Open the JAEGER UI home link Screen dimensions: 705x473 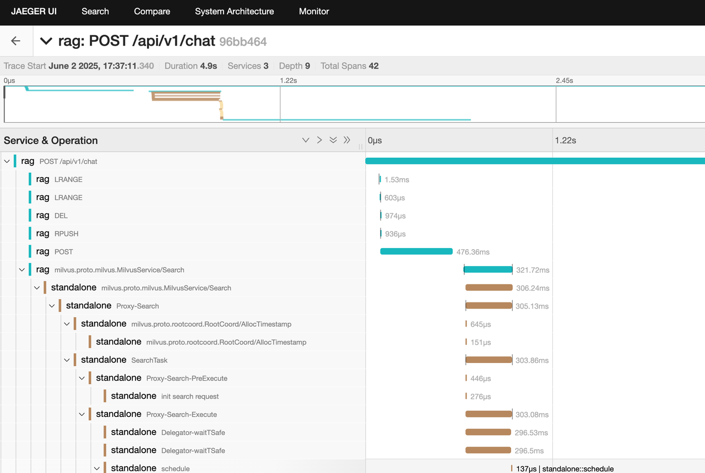(34, 11)
